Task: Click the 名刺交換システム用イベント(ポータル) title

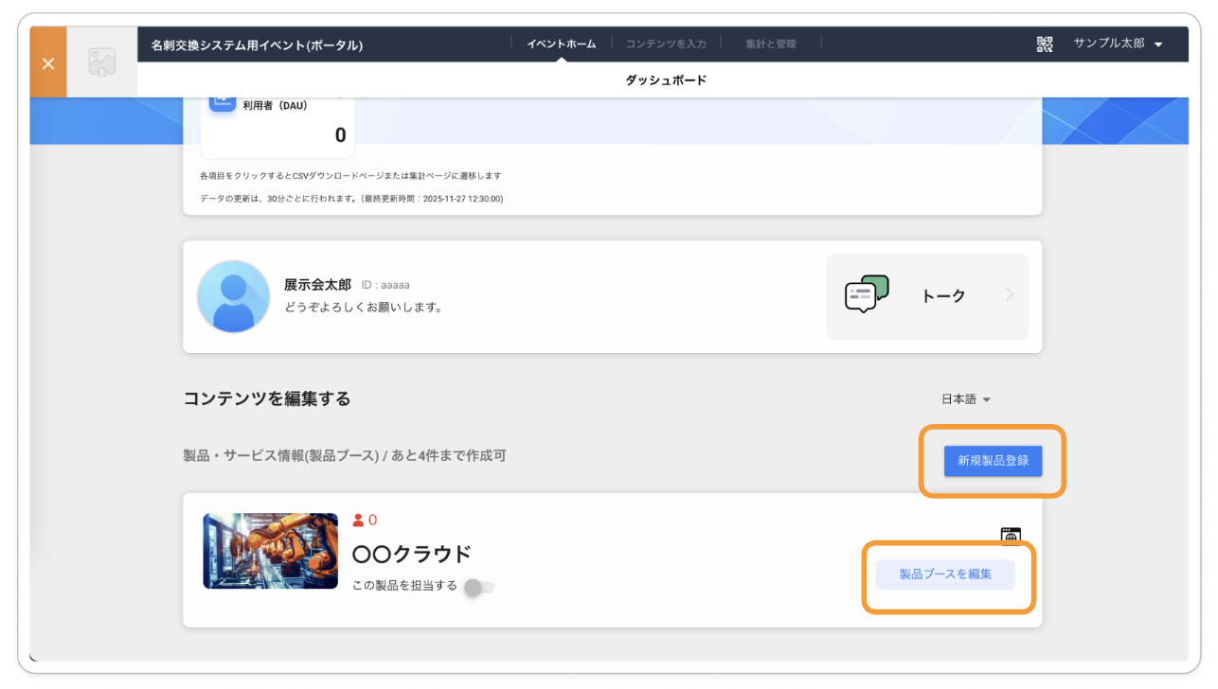Action: point(257,45)
